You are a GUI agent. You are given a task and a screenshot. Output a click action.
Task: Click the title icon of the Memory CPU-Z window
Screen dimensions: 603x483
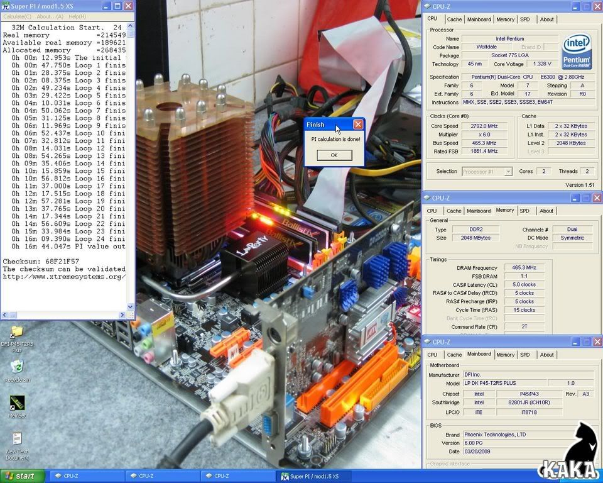tap(427, 198)
